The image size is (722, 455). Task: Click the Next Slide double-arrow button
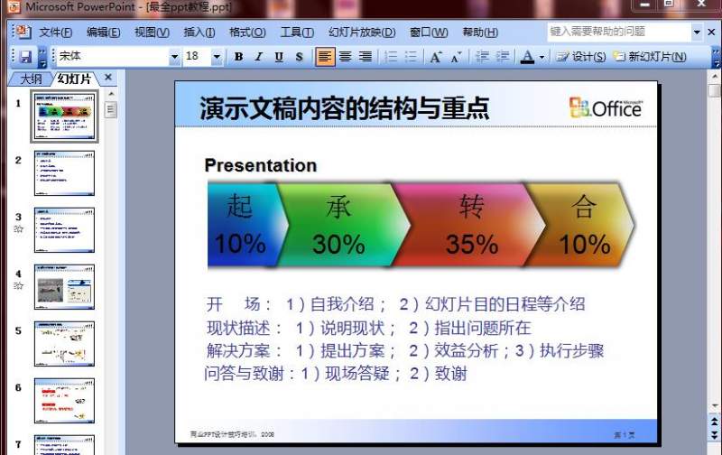pos(714,435)
